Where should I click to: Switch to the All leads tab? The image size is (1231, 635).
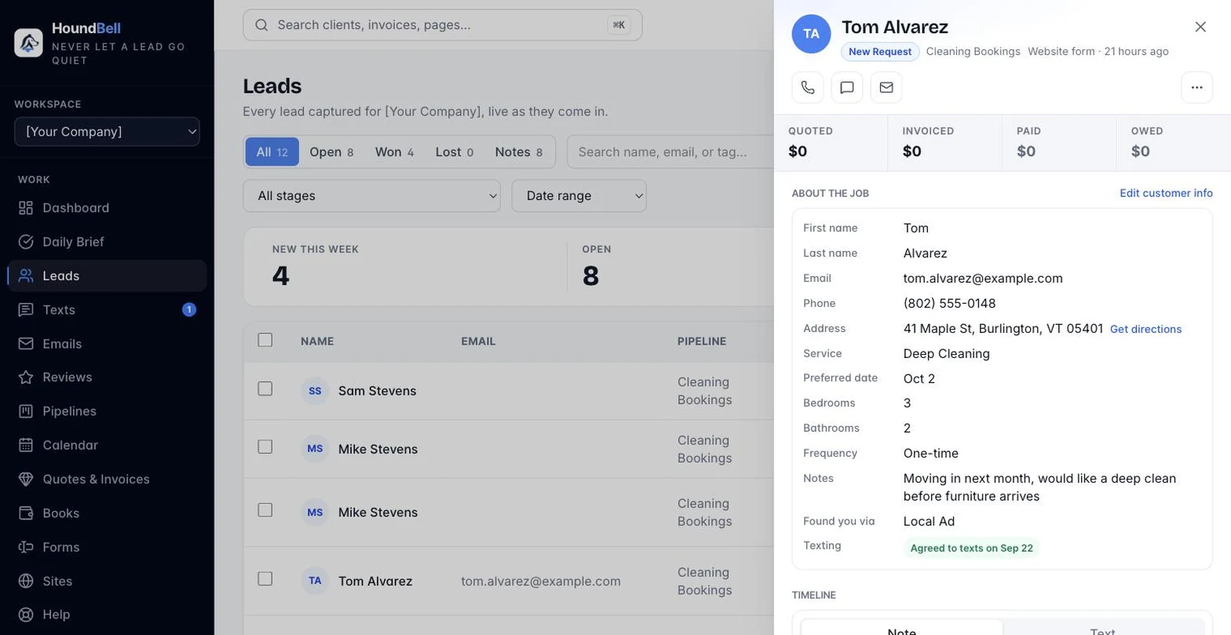272,151
